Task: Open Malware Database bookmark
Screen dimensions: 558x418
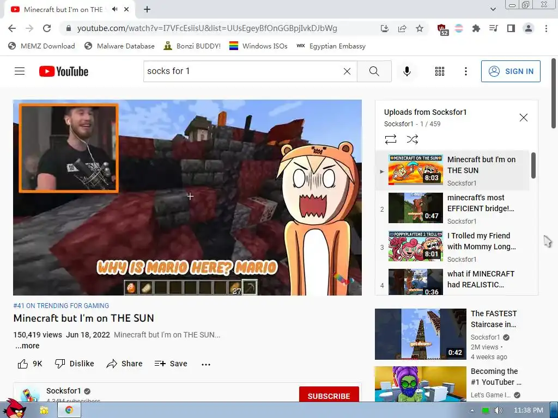Action: tap(119, 46)
